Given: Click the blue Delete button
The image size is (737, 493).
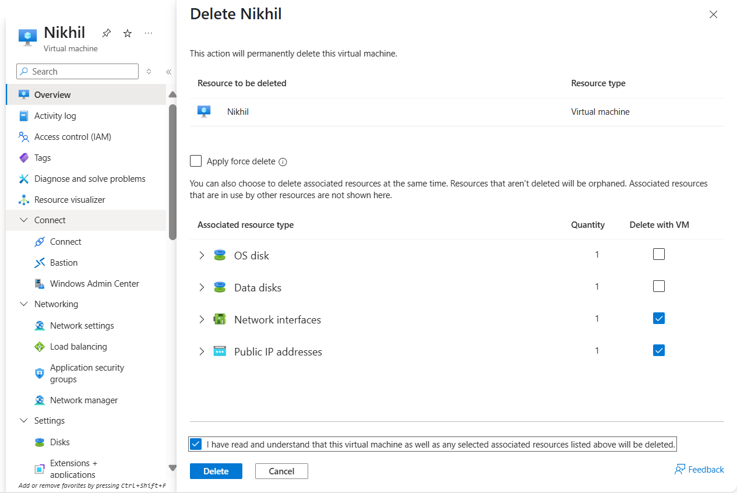Looking at the screenshot, I should point(216,471).
